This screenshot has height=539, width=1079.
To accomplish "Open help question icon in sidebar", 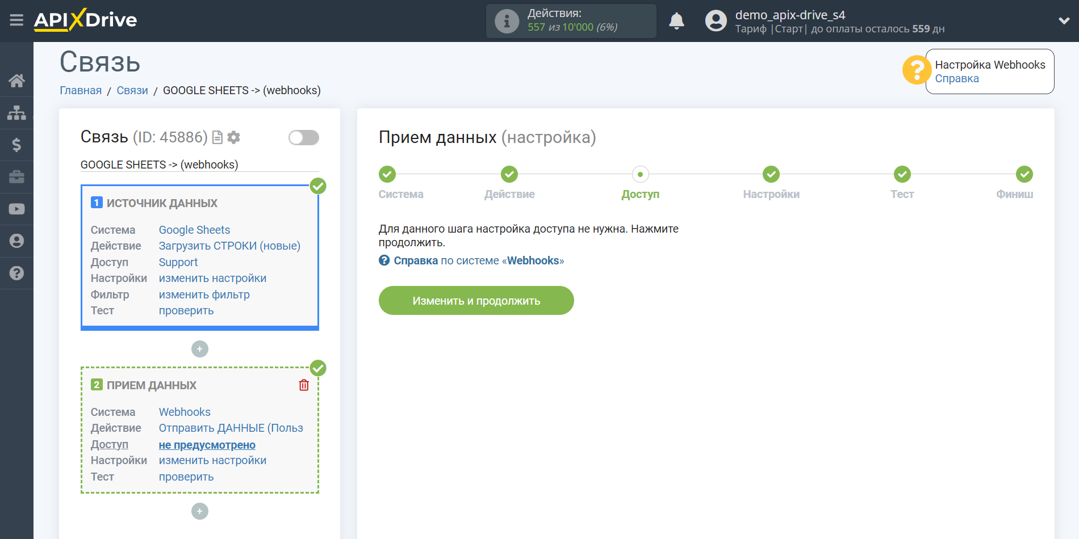I will coord(16,273).
